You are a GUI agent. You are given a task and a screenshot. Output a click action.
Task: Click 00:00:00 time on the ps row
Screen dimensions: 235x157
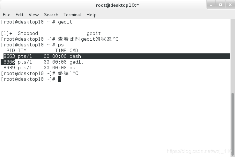[55, 68]
